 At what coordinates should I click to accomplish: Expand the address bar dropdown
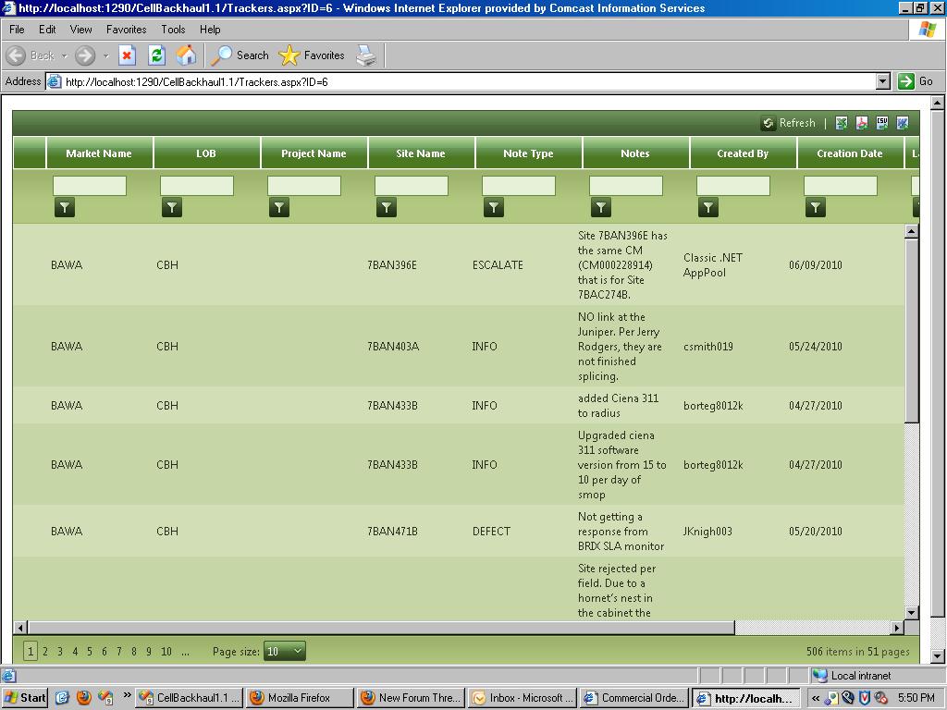pyautogui.click(x=883, y=81)
